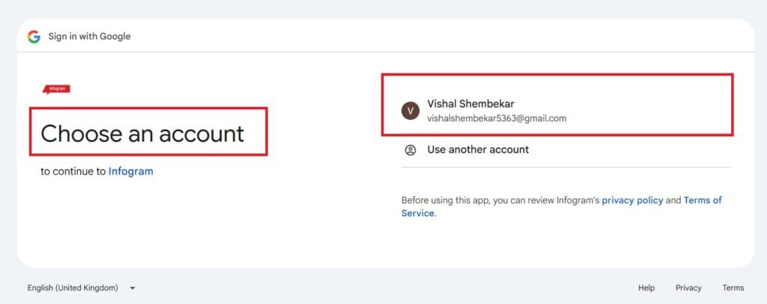Image resolution: width=767 pixels, height=304 pixels.
Task: Click the red Infogram logo badge
Action: click(x=56, y=89)
